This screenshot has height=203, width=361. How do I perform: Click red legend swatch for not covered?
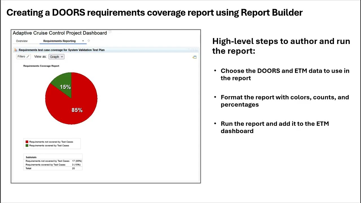(x=27, y=142)
